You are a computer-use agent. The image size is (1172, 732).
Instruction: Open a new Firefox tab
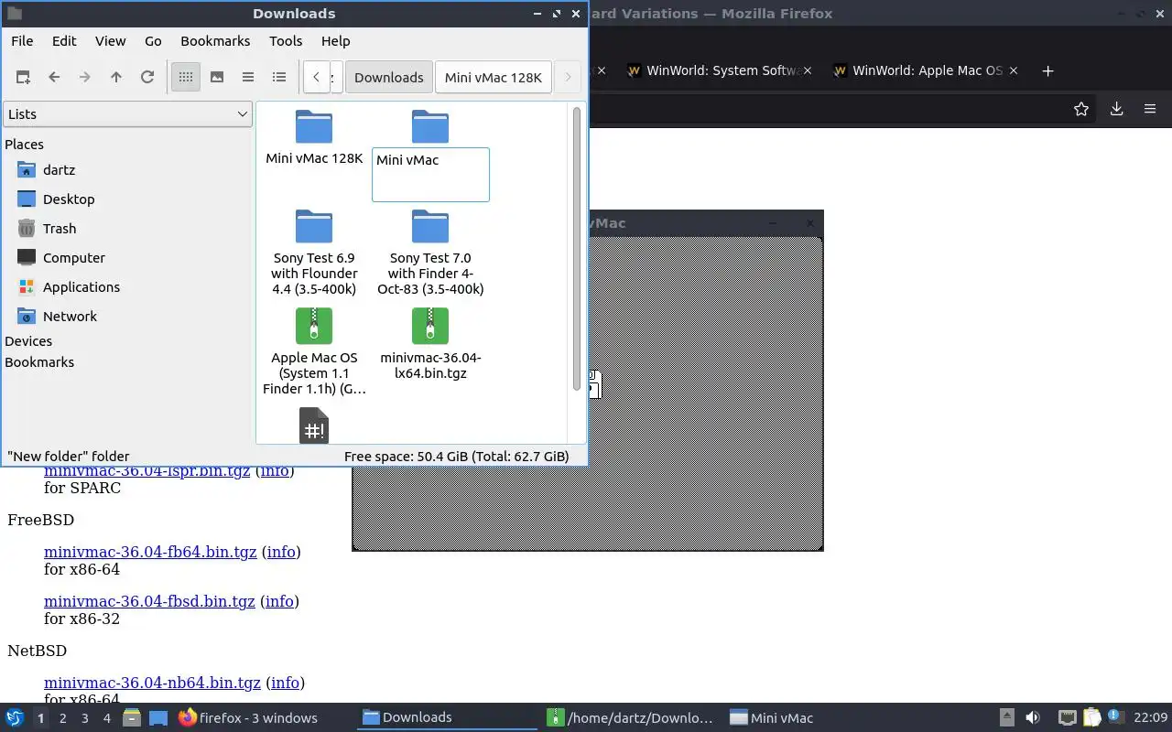click(x=1048, y=70)
